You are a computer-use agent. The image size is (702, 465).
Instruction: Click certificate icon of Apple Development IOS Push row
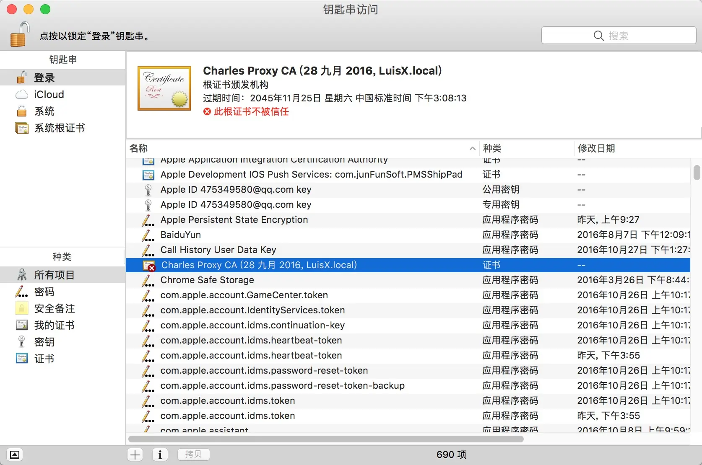[x=148, y=175]
